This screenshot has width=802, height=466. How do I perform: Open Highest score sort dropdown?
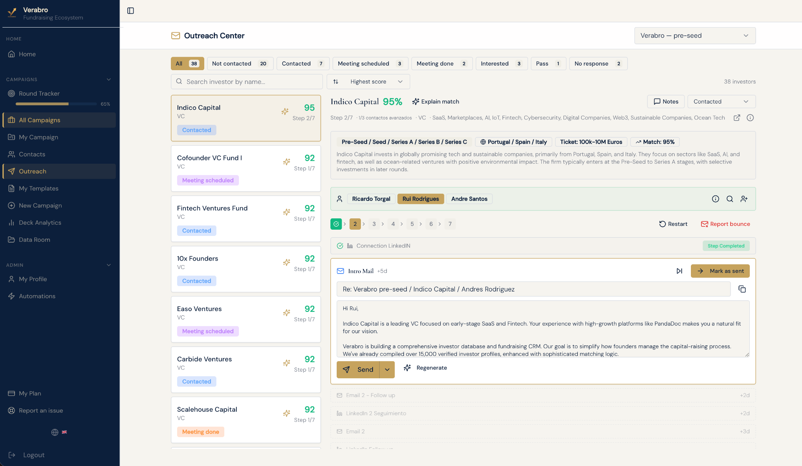(x=368, y=82)
